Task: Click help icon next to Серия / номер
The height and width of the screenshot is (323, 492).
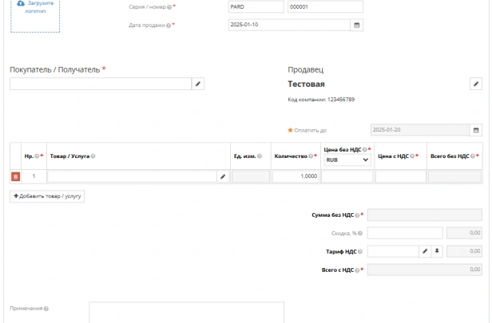Action: [169, 7]
